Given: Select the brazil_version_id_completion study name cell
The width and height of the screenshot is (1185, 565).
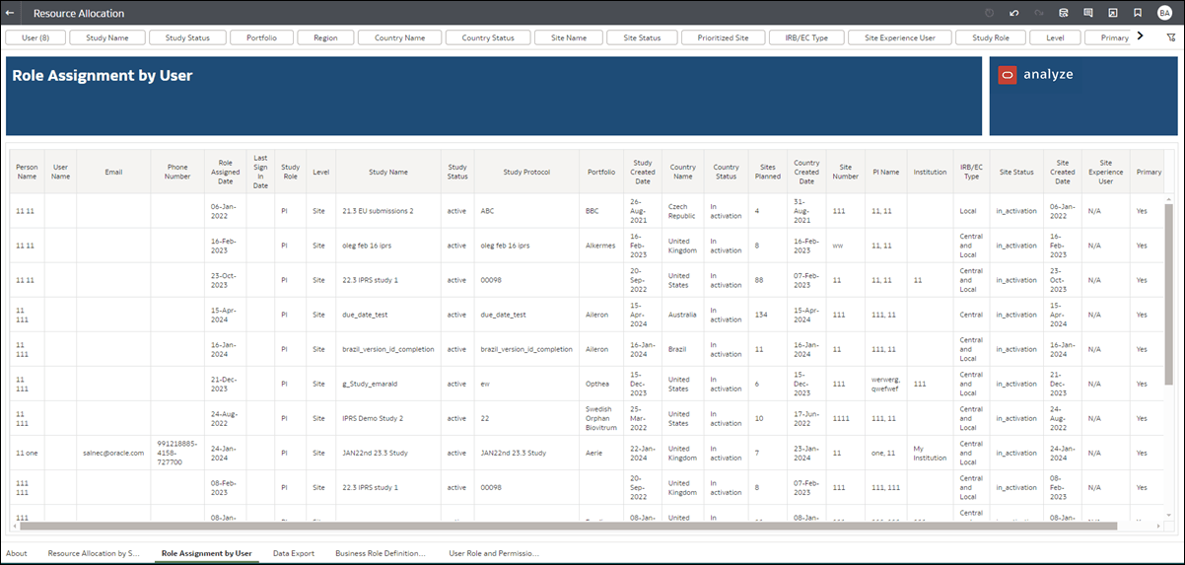Looking at the screenshot, I should [387, 349].
